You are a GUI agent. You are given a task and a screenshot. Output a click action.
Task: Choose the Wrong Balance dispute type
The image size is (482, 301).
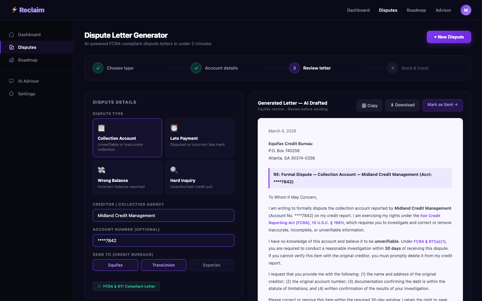(127, 177)
